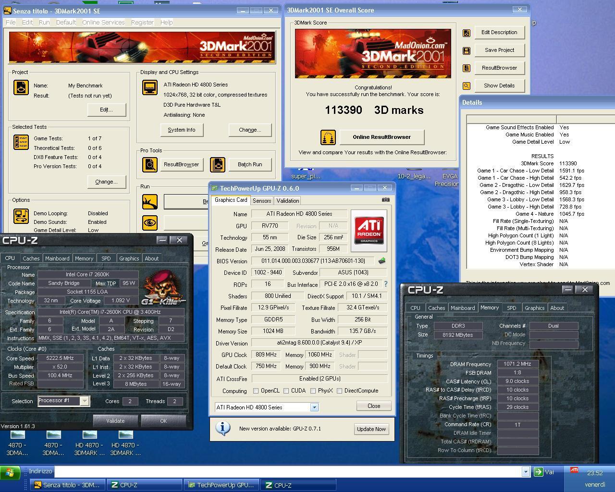Open the Register menu in 3DMark2001

click(x=142, y=23)
